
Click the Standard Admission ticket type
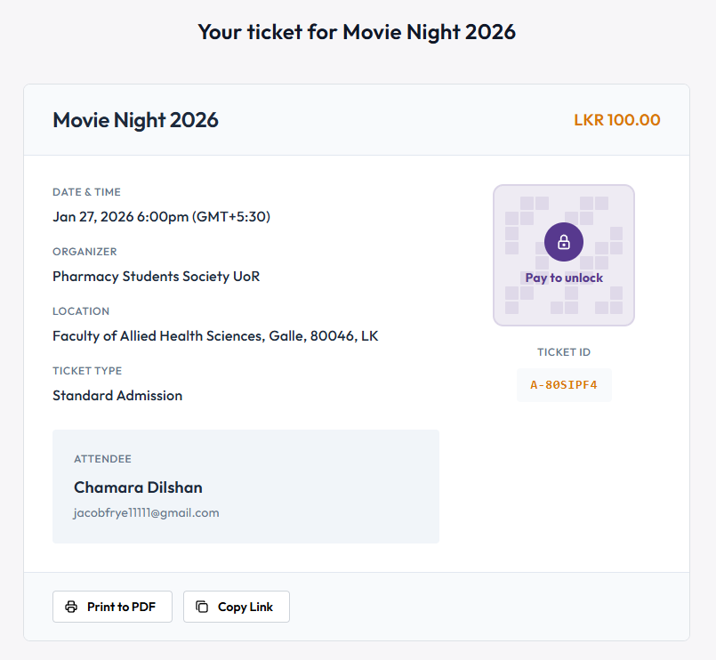117,395
